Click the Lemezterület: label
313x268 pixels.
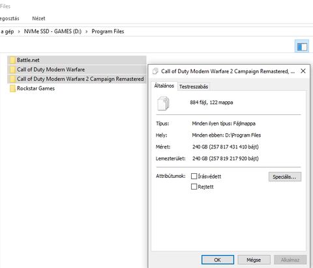click(171, 158)
